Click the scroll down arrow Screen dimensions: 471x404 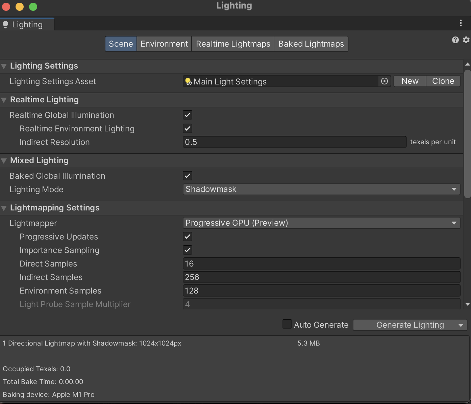pos(467,304)
